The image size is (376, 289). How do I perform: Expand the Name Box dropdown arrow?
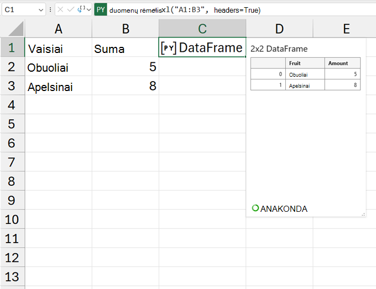[41, 10]
